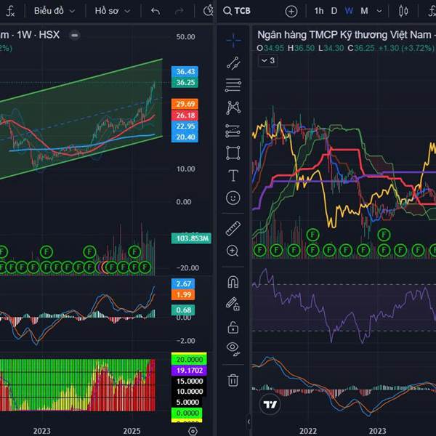This screenshot has width=436, height=436.
Task: Select the XABCD pattern tool
Action: click(233, 108)
